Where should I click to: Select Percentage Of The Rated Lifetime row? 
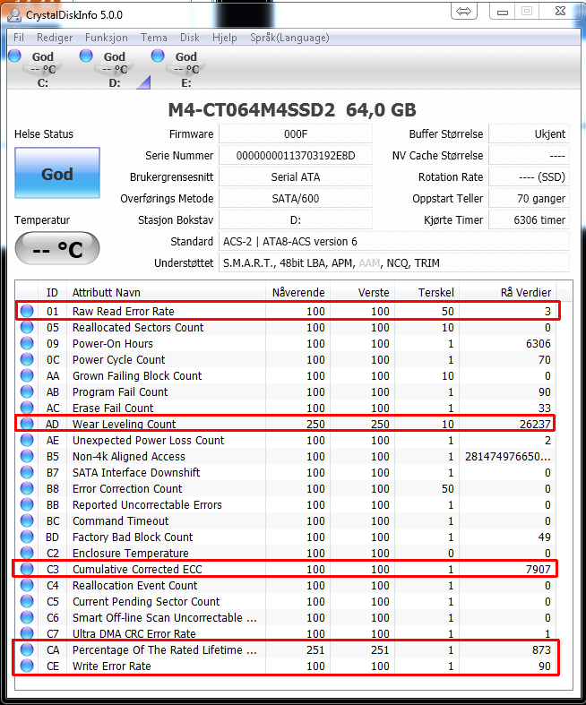pos(286,649)
